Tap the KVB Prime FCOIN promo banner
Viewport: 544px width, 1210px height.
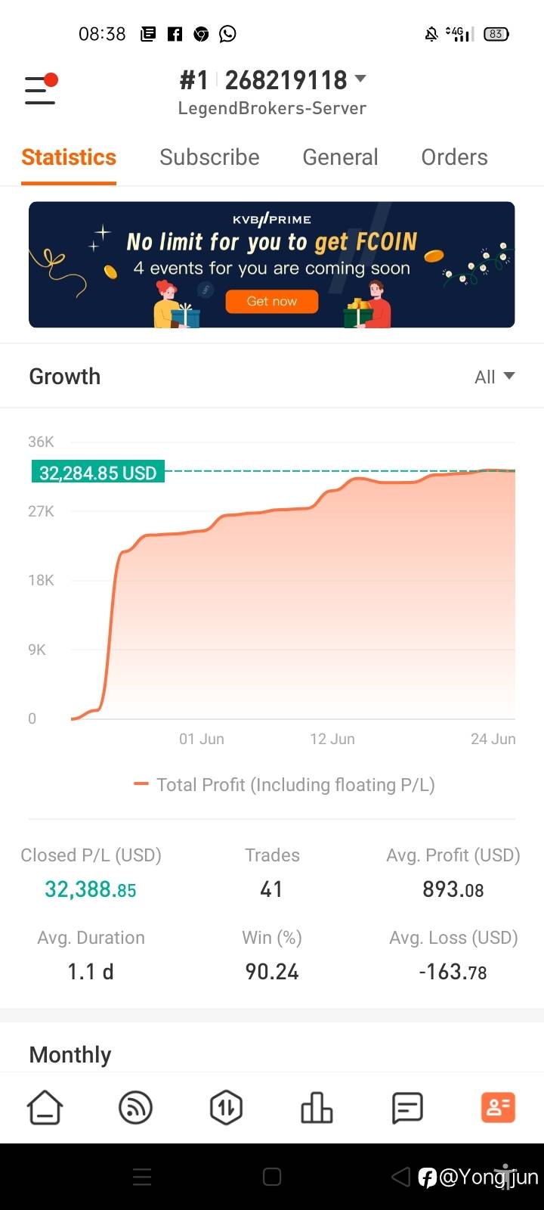click(272, 265)
